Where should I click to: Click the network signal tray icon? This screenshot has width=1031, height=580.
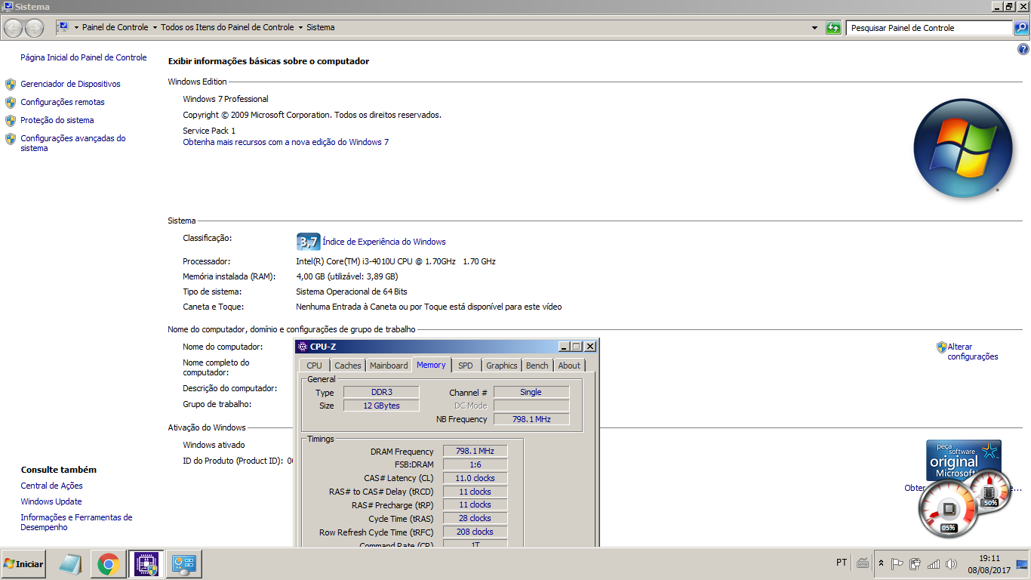pos(934,563)
